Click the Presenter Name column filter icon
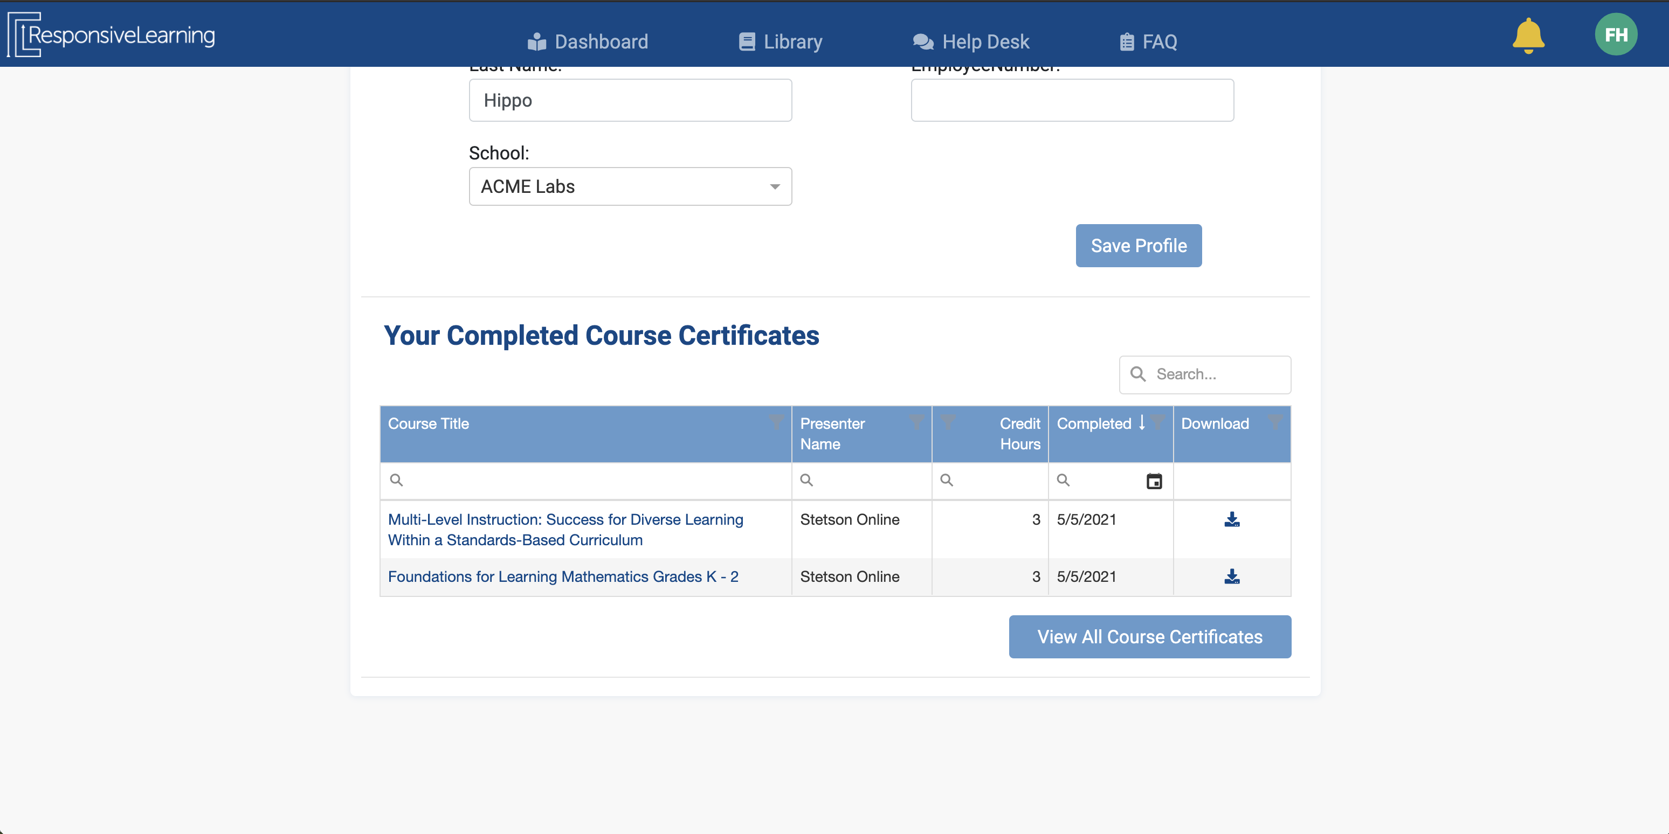The height and width of the screenshot is (834, 1669). coord(917,422)
